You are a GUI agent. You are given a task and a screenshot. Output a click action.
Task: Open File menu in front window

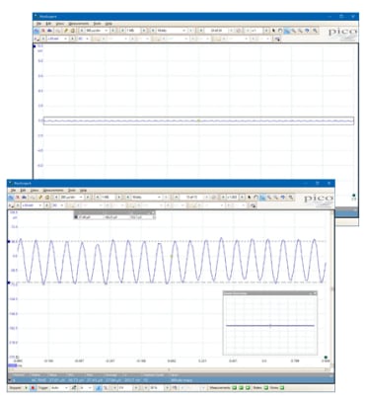click(14, 191)
